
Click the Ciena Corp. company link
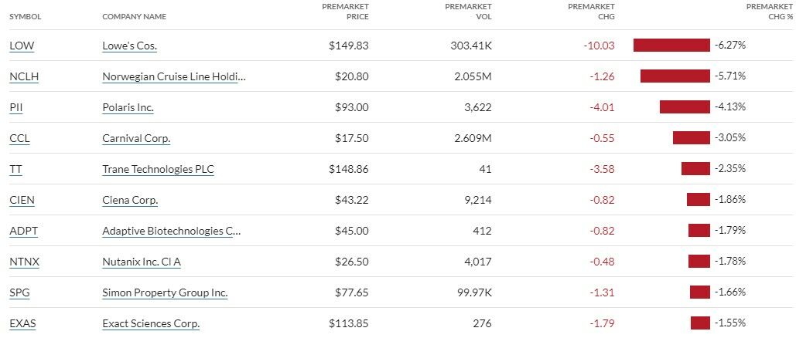130,200
